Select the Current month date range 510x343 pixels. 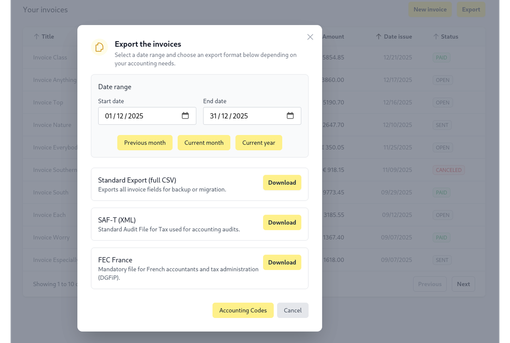pos(204,142)
